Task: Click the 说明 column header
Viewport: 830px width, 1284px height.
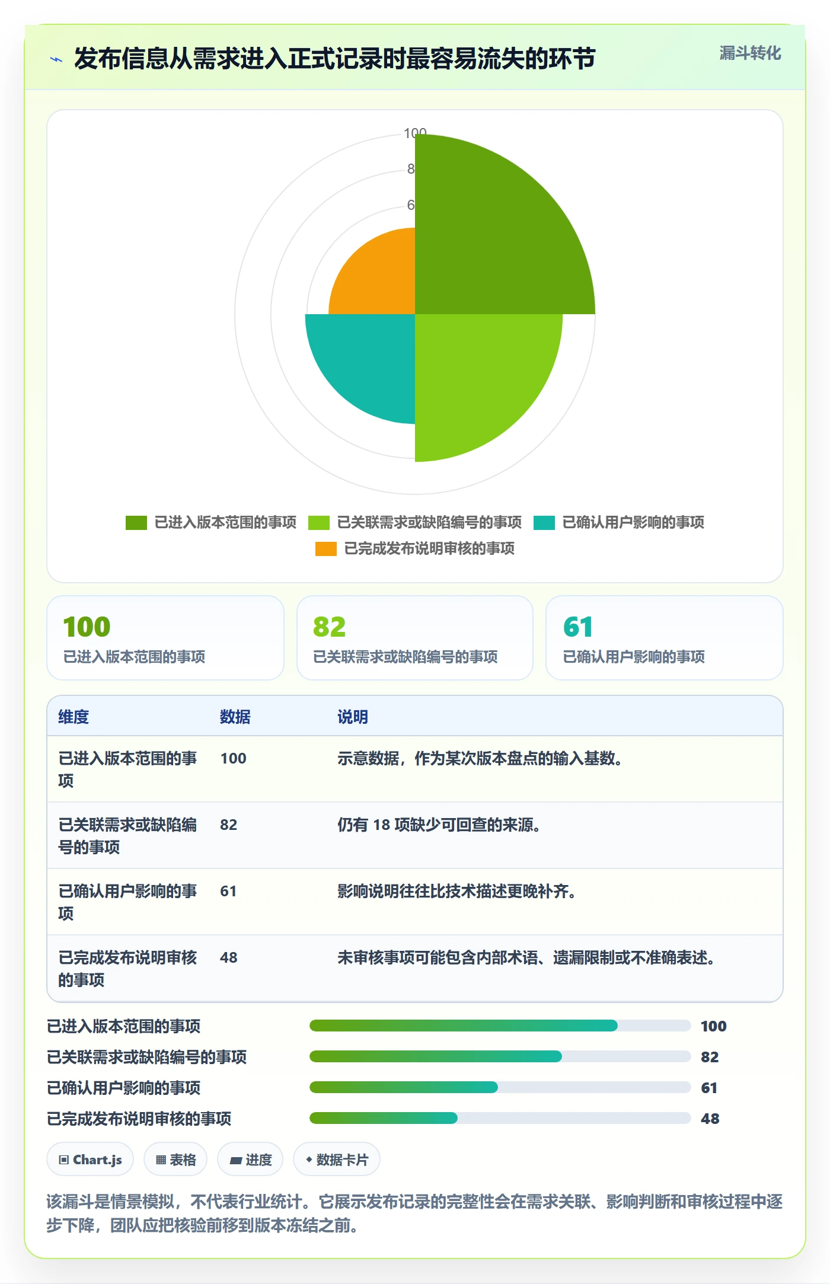Action: point(353,717)
